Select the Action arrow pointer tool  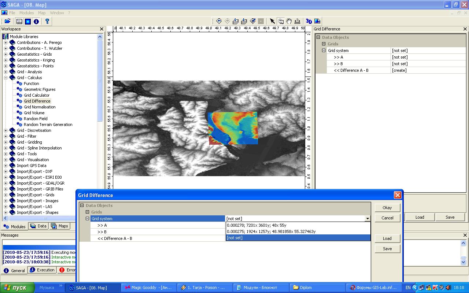tap(272, 21)
